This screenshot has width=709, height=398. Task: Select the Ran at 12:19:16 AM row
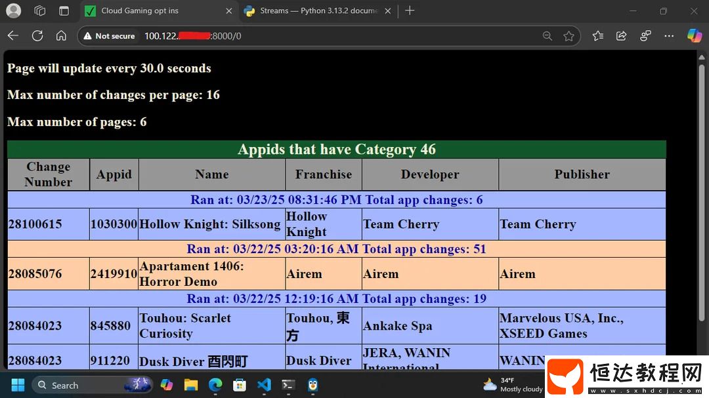pyautogui.click(x=336, y=298)
